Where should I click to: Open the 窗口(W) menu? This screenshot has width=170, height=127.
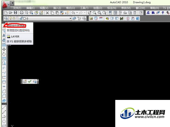[140, 8]
